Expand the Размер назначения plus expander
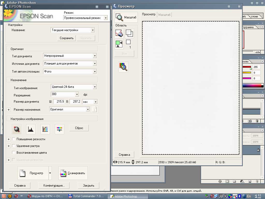This screenshot has width=265, height=199. (9, 110)
